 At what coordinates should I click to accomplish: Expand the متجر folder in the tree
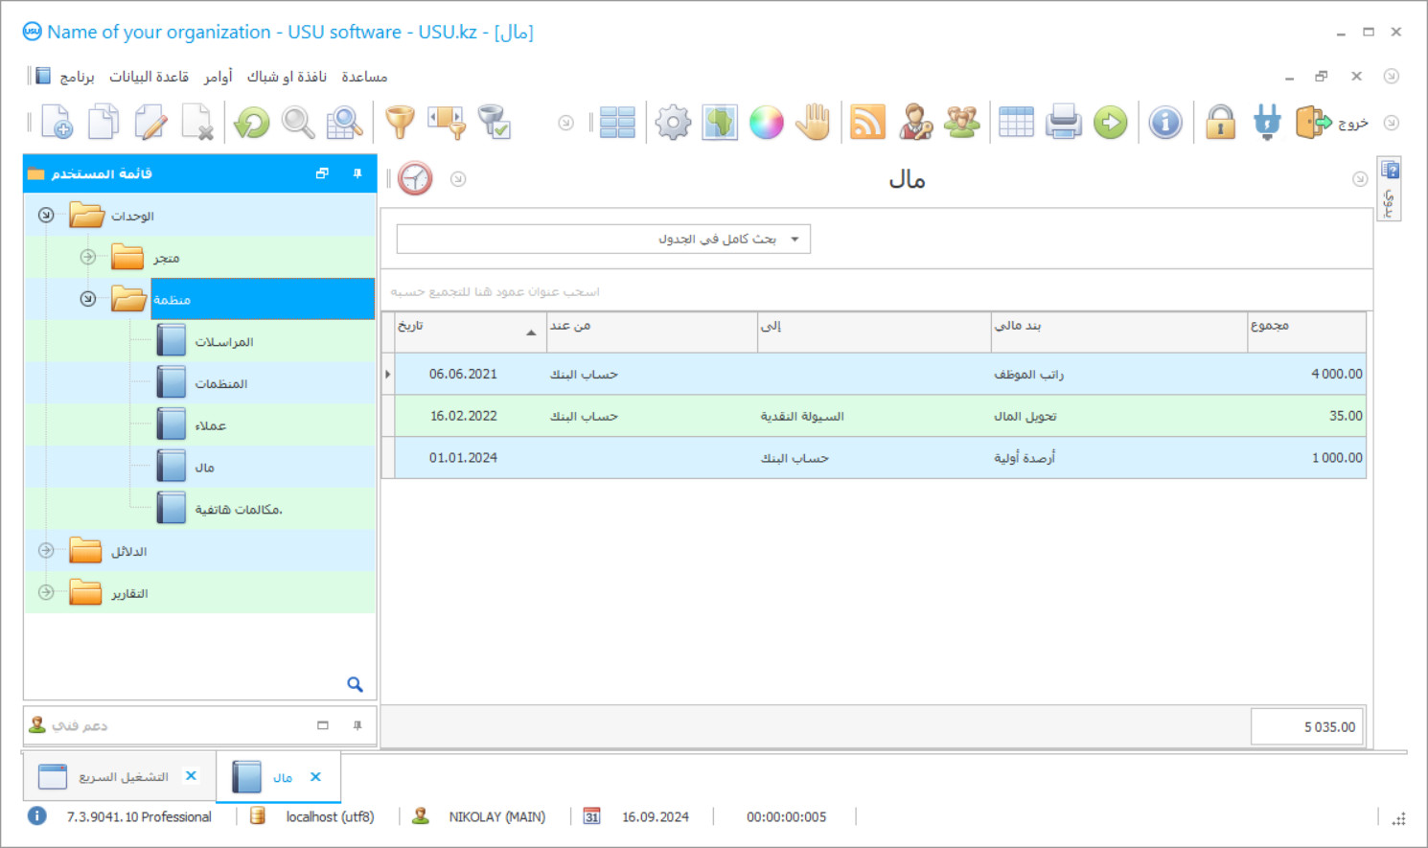coord(87,257)
